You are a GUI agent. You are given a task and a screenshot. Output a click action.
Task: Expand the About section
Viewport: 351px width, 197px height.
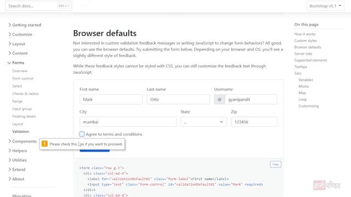16,179
